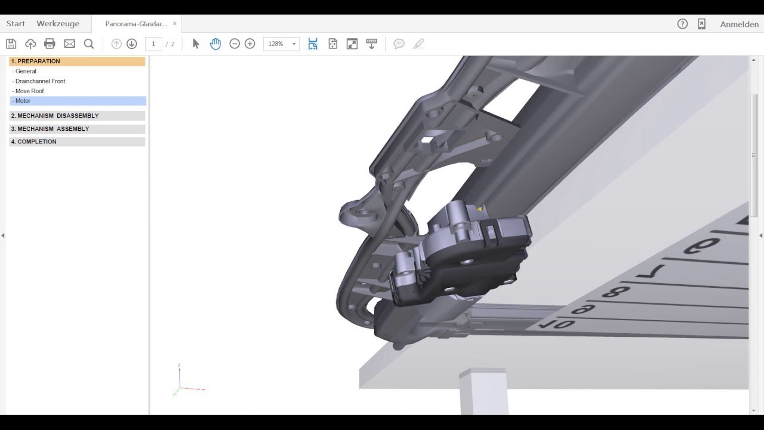
Task: Open the search magnifier tool
Action: (89, 44)
